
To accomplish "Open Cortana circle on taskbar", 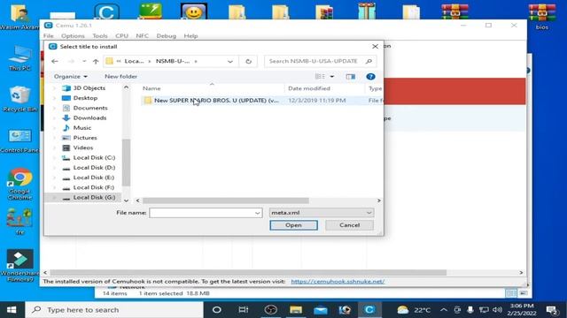I will click(x=216, y=310).
